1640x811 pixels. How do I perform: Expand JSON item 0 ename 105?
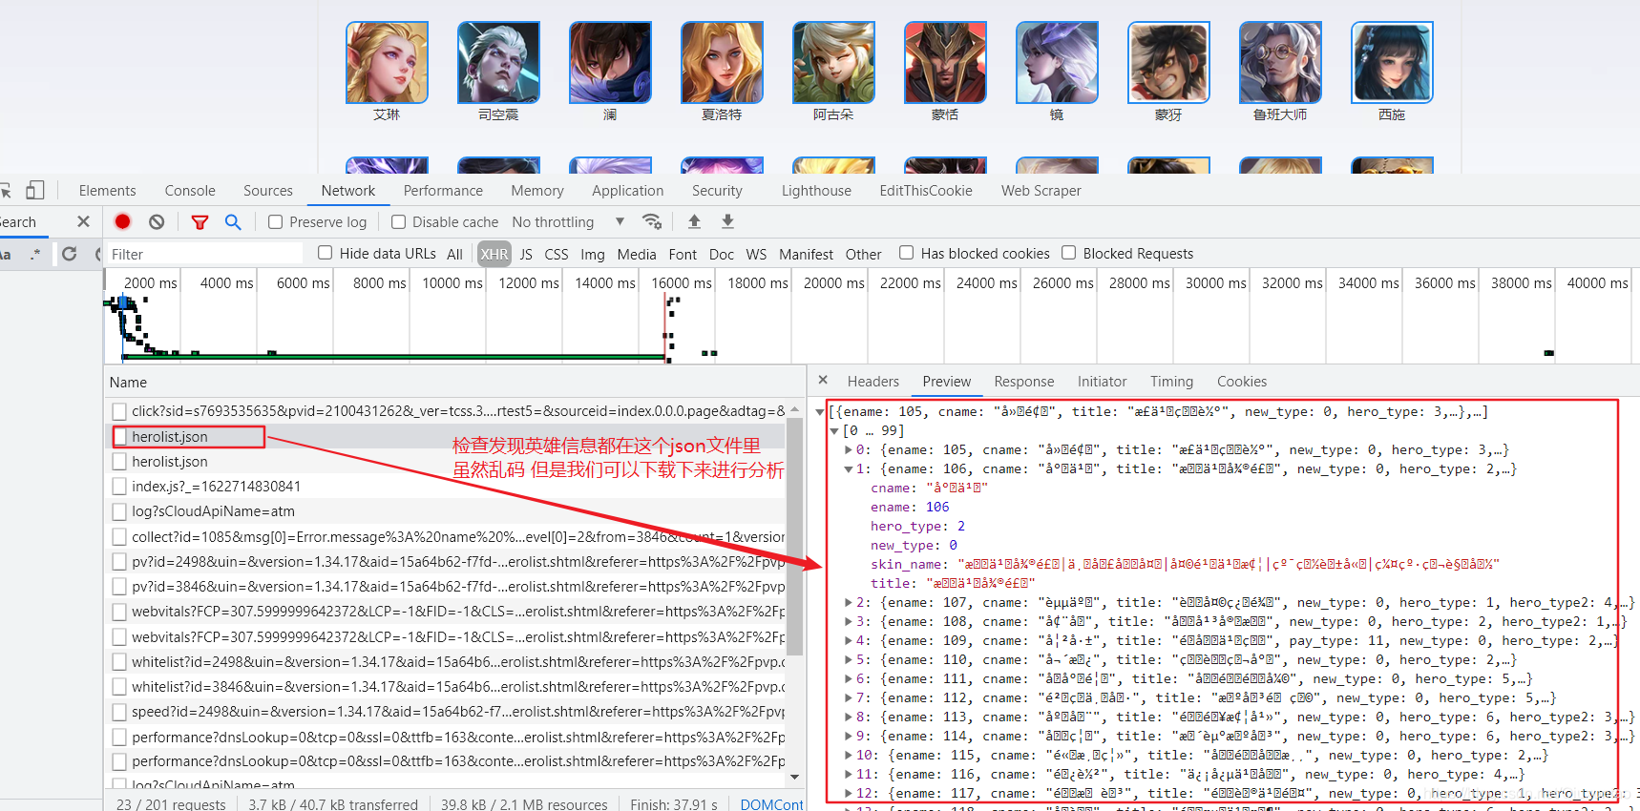coord(849,449)
